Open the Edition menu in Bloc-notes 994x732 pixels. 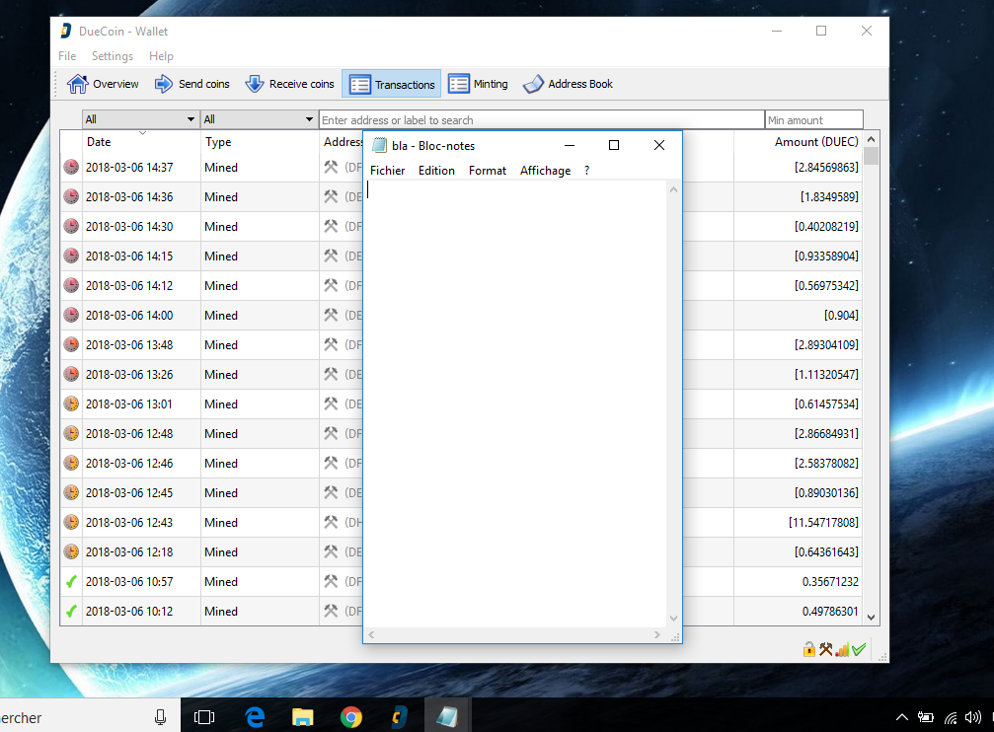(436, 171)
